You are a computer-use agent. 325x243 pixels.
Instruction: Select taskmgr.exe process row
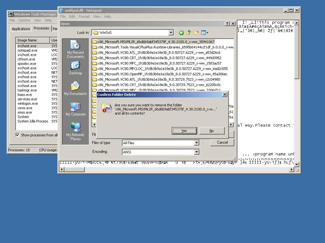37,90
